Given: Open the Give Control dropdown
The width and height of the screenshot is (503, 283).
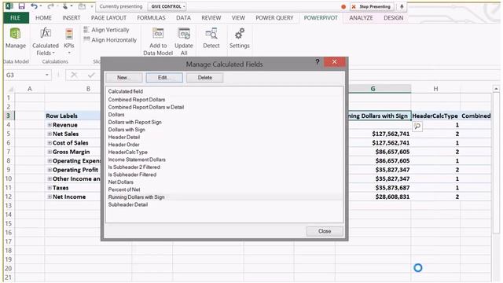Looking at the screenshot, I should [167, 6].
